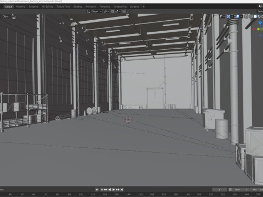Click the 3D cursor in the viewport

[x=128, y=120]
